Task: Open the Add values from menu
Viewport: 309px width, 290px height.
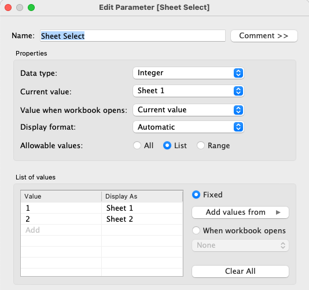Action: pyautogui.click(x=240, y=212)
